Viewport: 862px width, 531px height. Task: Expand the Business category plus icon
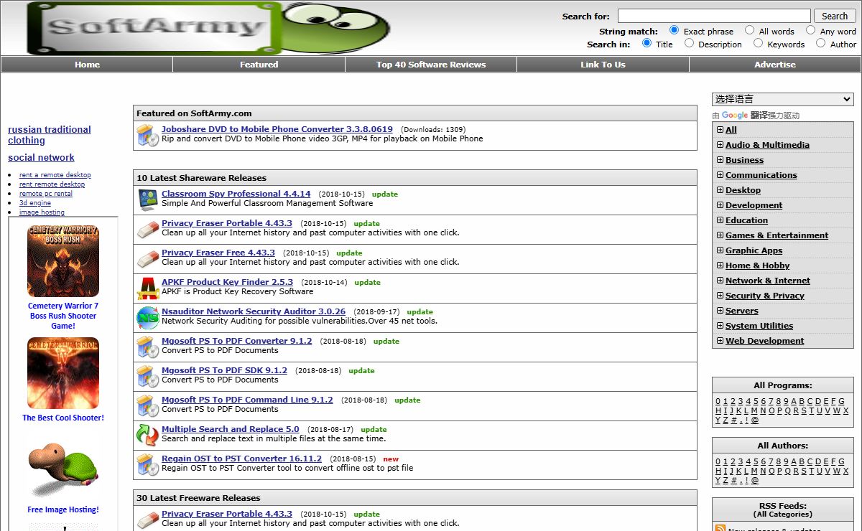tap(720, 160)
